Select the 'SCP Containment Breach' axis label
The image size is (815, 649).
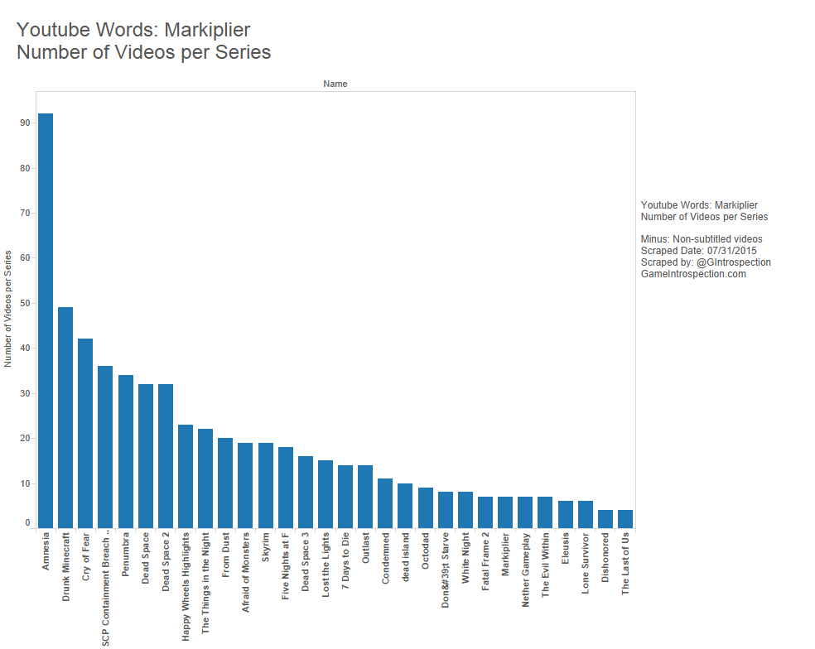pyautogui.click(x=106, y=589)
